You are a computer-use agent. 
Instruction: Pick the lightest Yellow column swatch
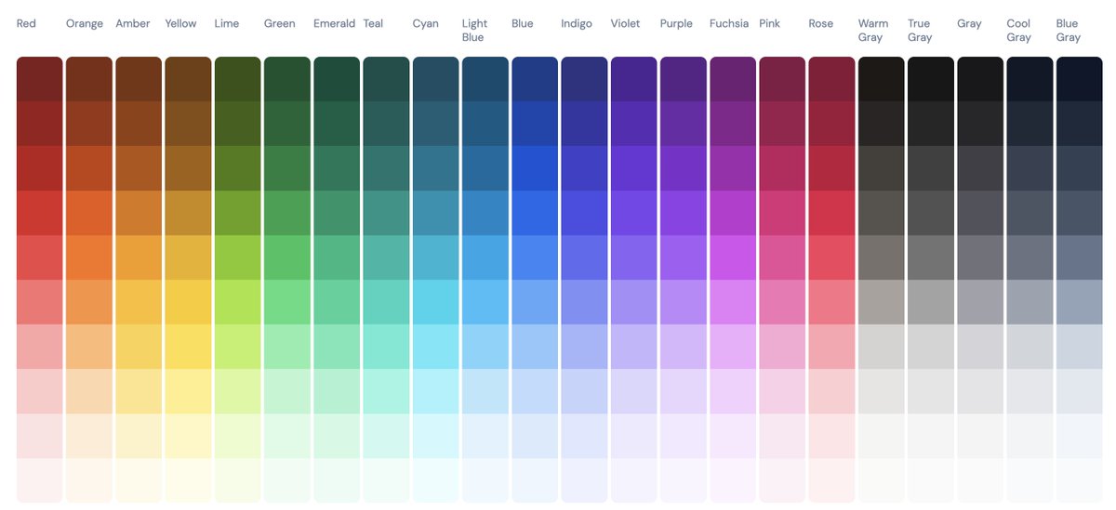click(x=188, y=480)
